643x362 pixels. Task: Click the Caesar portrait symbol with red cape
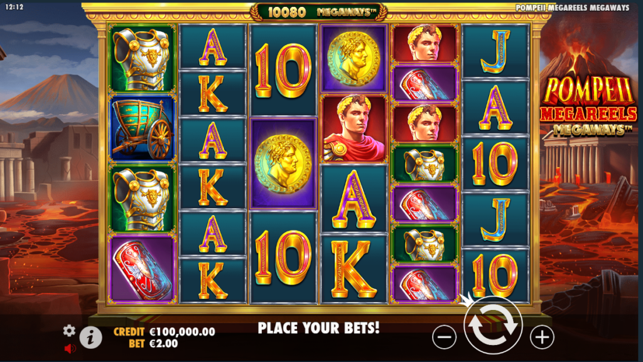pyautogui.click(x=354, y=128)
